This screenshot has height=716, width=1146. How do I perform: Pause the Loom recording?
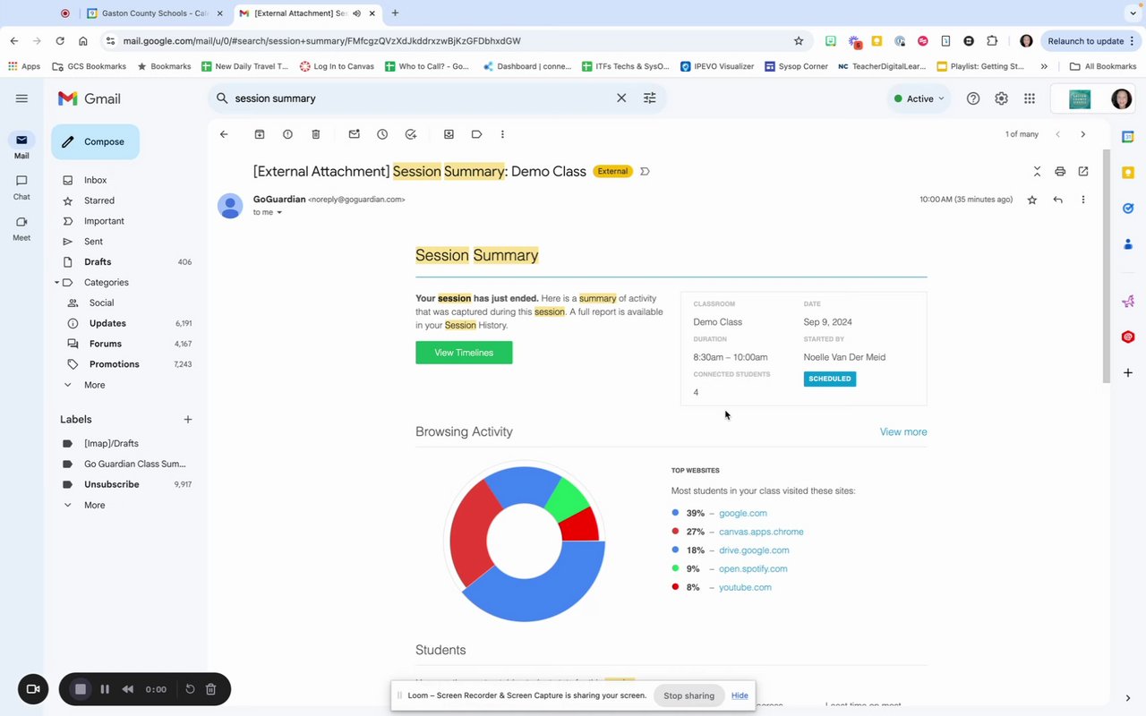pos(105,689)
